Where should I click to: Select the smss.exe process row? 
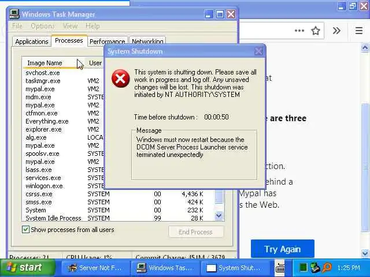[119, 202]
